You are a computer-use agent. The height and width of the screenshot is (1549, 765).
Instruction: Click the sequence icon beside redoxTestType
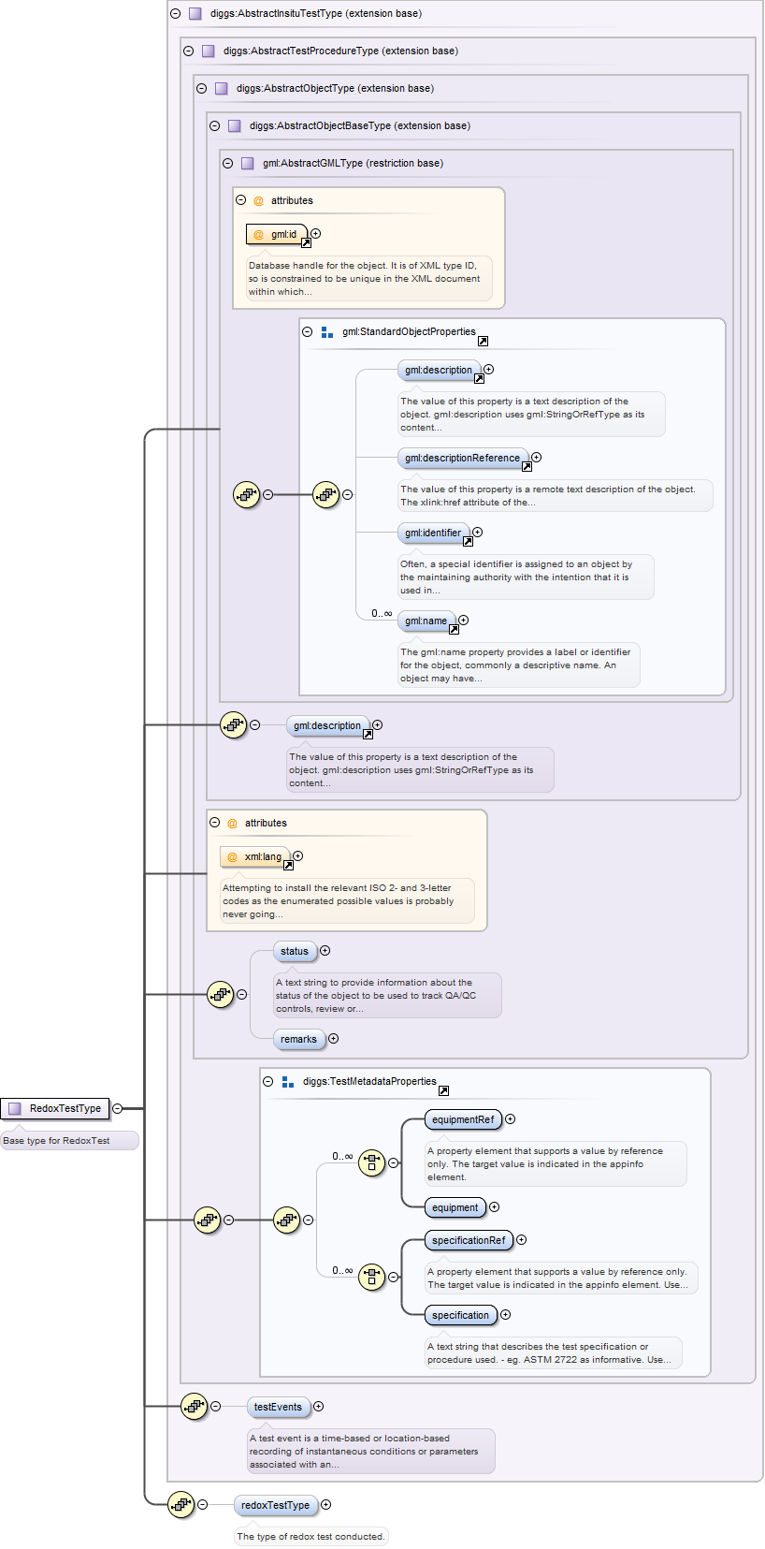click(x=180, y=1504)
